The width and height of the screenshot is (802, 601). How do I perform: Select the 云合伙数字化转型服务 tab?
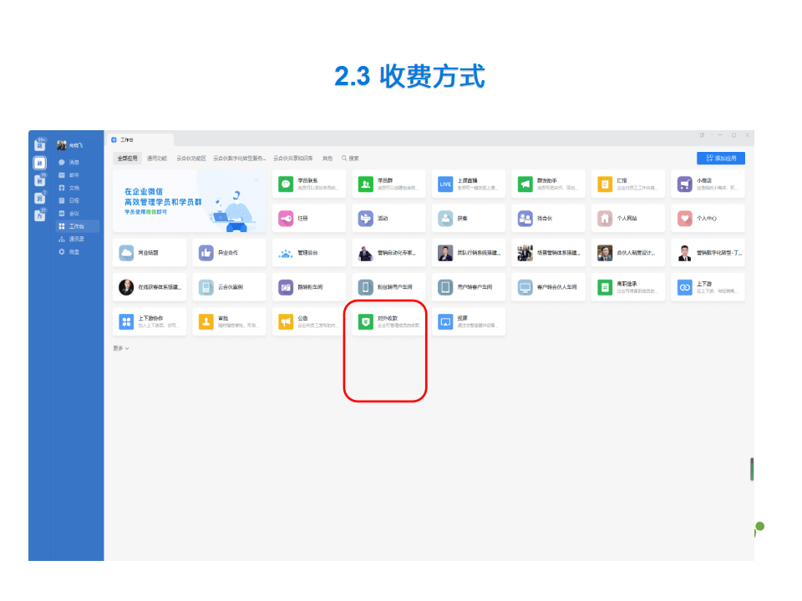240,159
